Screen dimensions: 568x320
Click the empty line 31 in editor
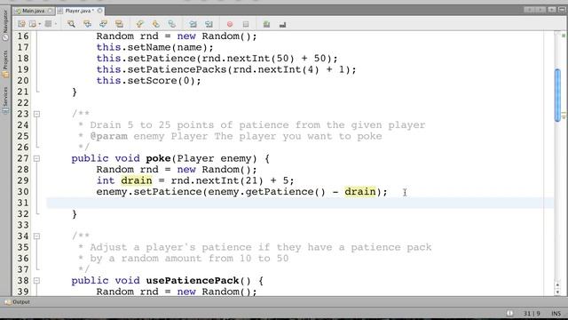click(300, 203)
